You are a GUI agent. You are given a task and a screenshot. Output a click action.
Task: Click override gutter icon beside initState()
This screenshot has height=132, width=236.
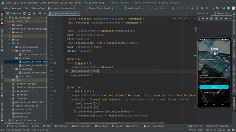pos(55,91)
